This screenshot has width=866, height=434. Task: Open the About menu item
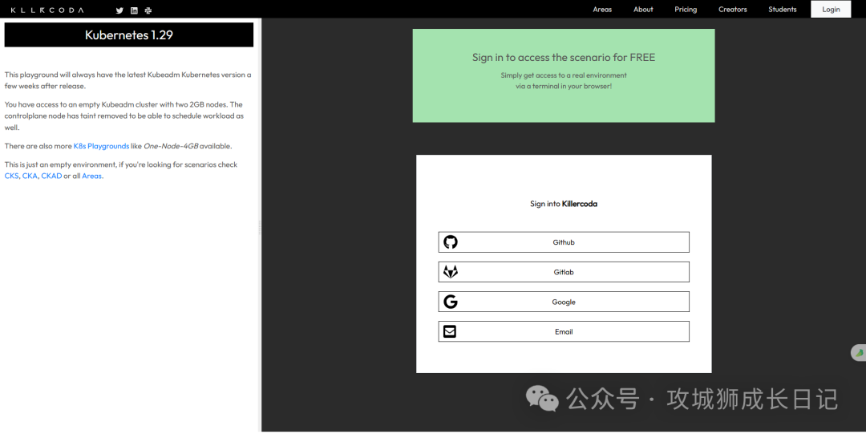click(x=643, y=10)
